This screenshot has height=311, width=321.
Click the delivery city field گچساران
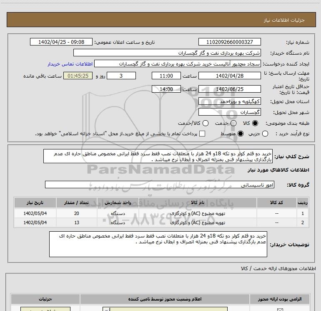pos(229,112)
